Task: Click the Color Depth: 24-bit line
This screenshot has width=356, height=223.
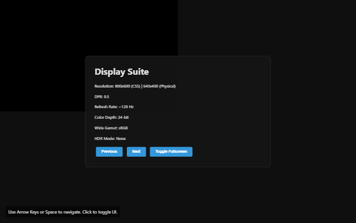Action: click(111, 118)
